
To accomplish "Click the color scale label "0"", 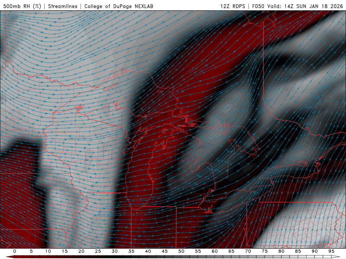I will pyautogui.click(x=15, y=251).
